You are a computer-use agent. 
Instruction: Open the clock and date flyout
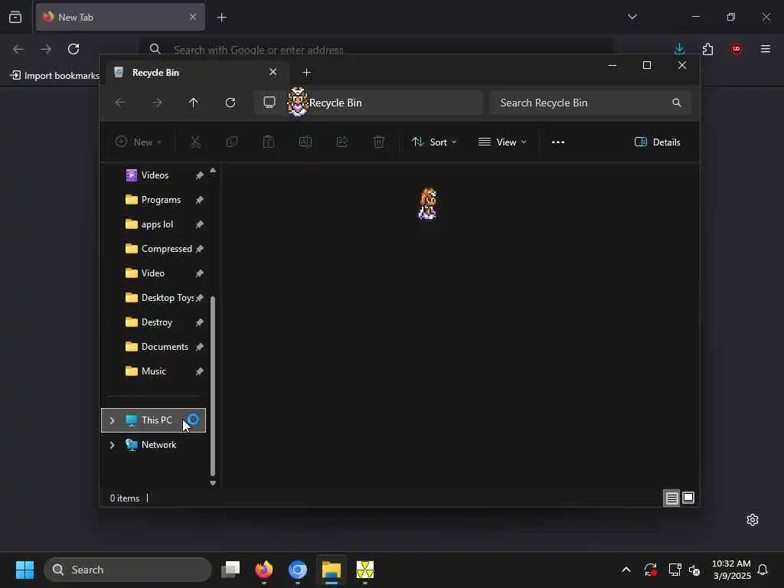(x=731, y=570)
